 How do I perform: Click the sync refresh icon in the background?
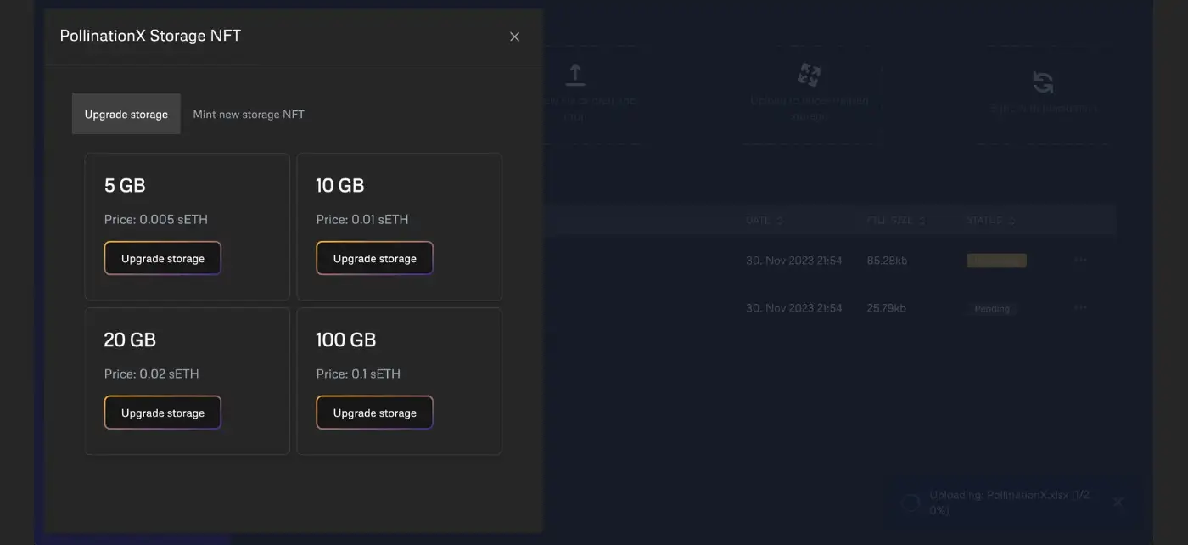click(x=1043, y=82)
